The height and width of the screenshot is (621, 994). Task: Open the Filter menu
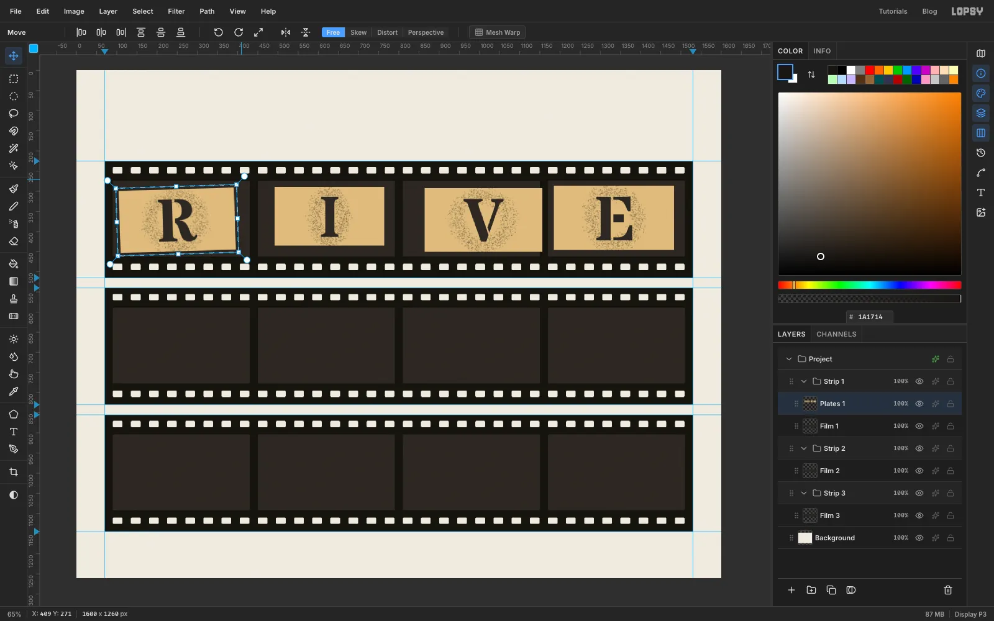[176, 11]
